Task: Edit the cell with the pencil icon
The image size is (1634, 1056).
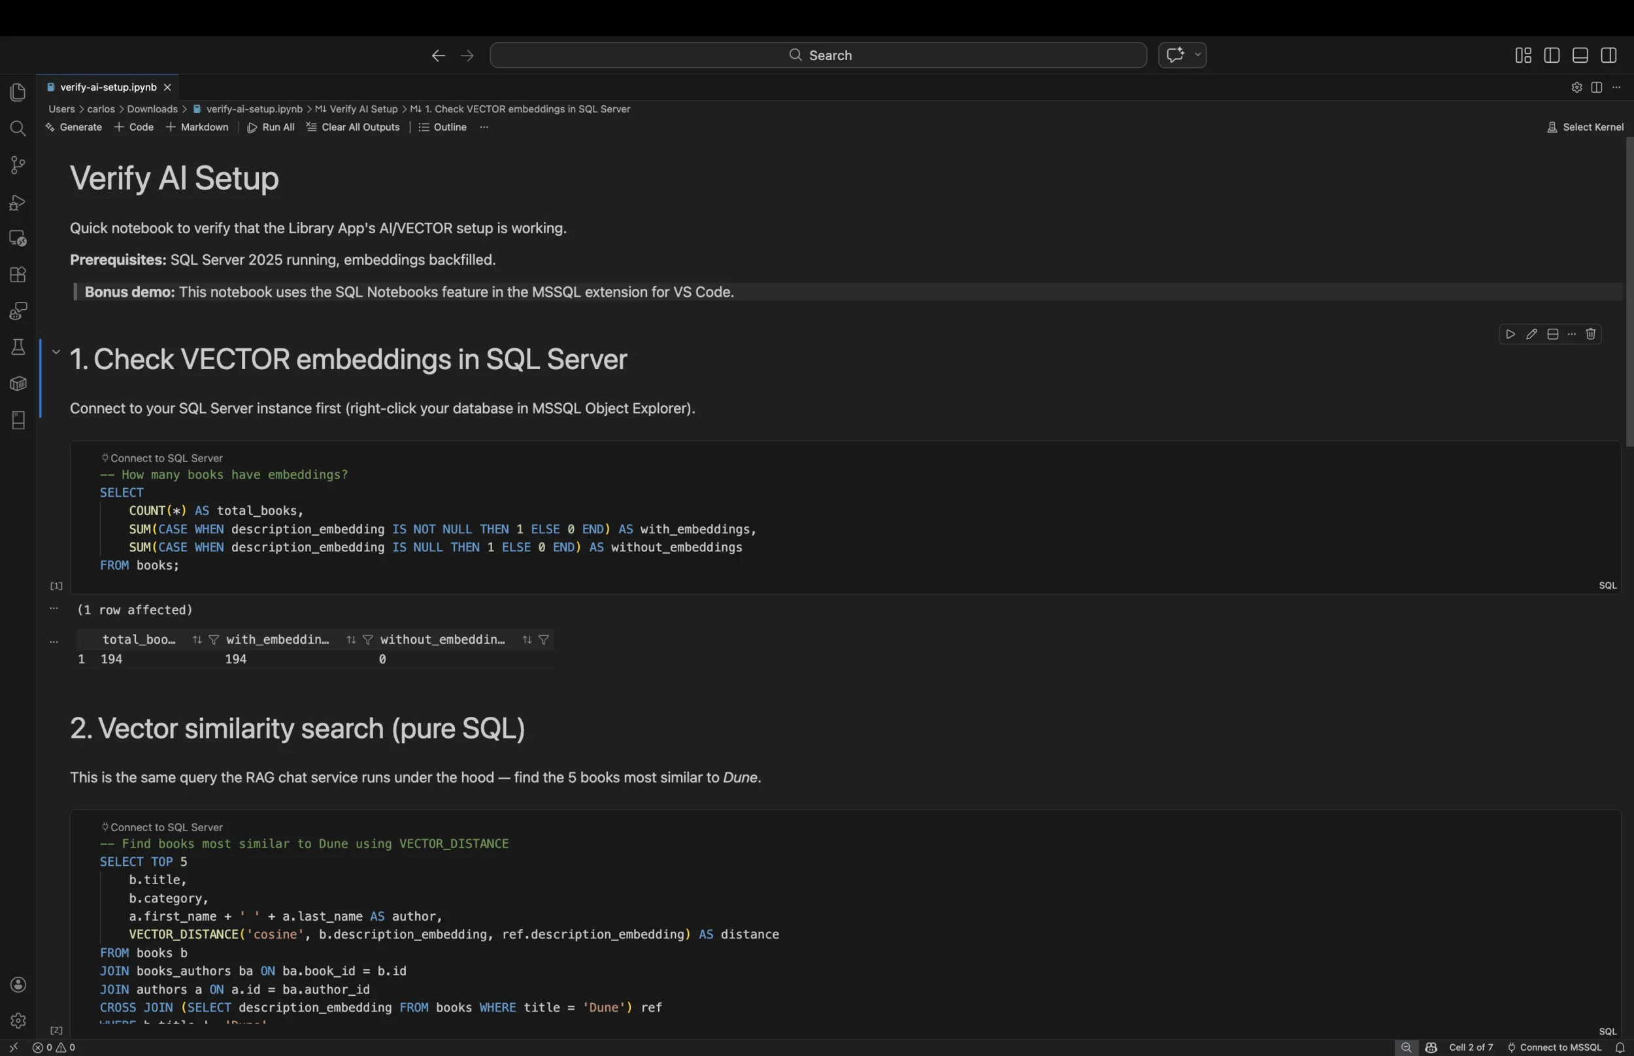Action: (1531, 334)
